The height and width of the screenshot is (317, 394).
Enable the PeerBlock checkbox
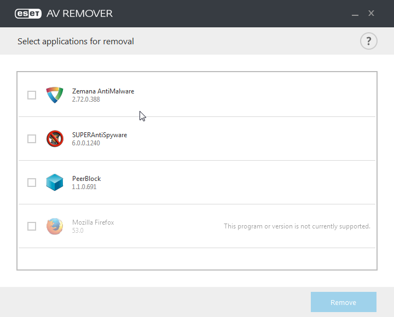pos(32,183)
